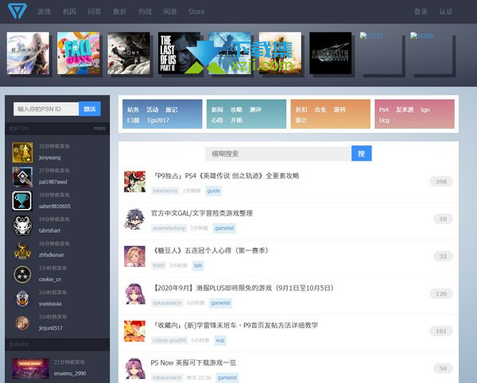Open the Final Fantasy VII Remake cover
The height and width of the screenshot is (383, 477).
331,53
